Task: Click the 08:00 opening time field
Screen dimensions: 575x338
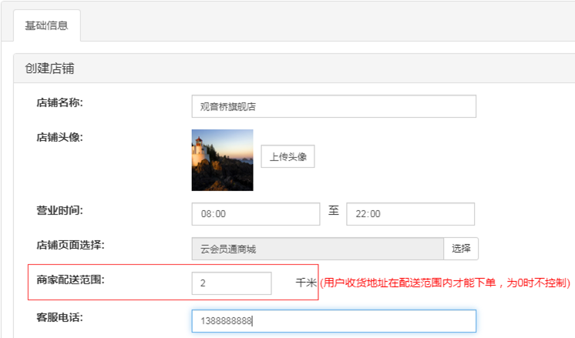Action: coord(256,214)
